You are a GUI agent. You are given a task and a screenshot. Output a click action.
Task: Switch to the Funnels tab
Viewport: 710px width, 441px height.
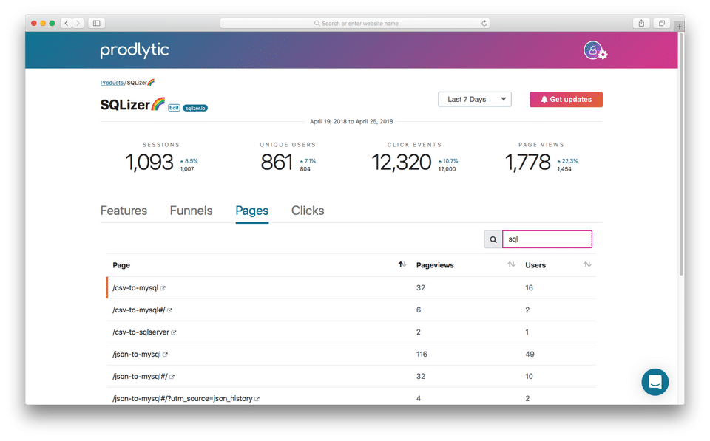click(191, 211)
